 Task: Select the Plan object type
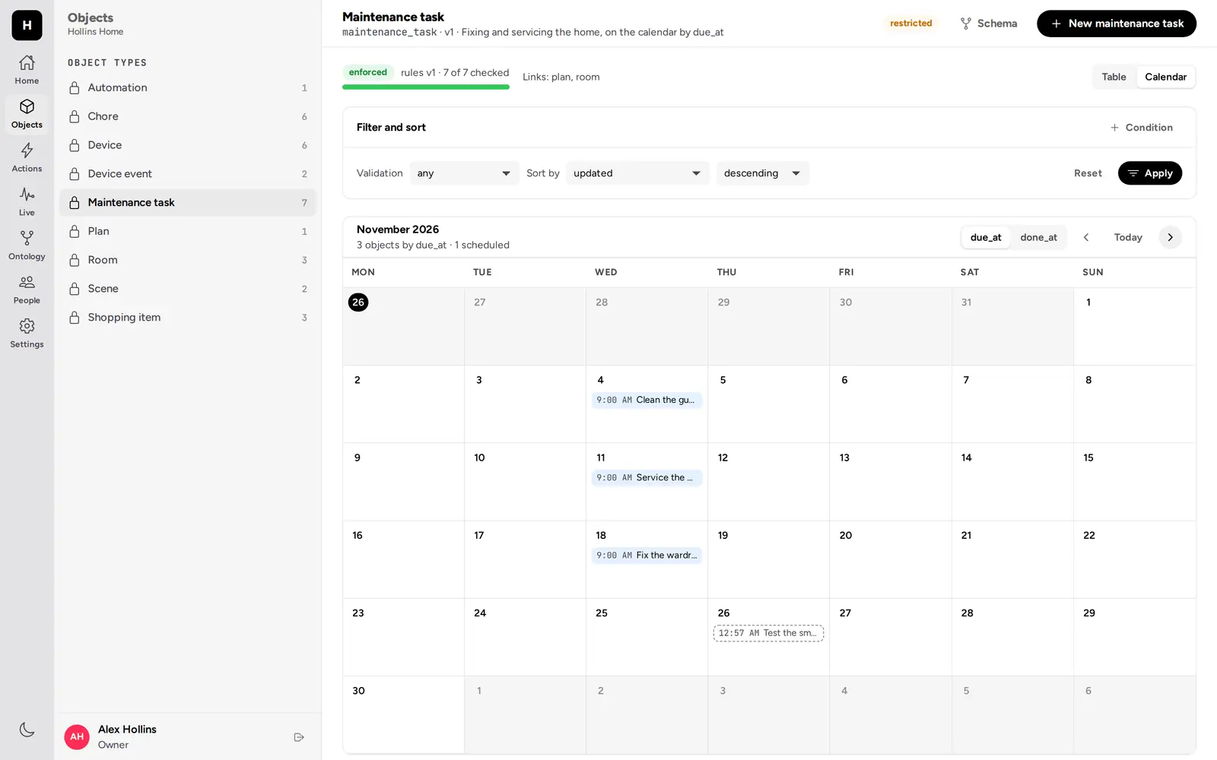click(x=188, y=232)
